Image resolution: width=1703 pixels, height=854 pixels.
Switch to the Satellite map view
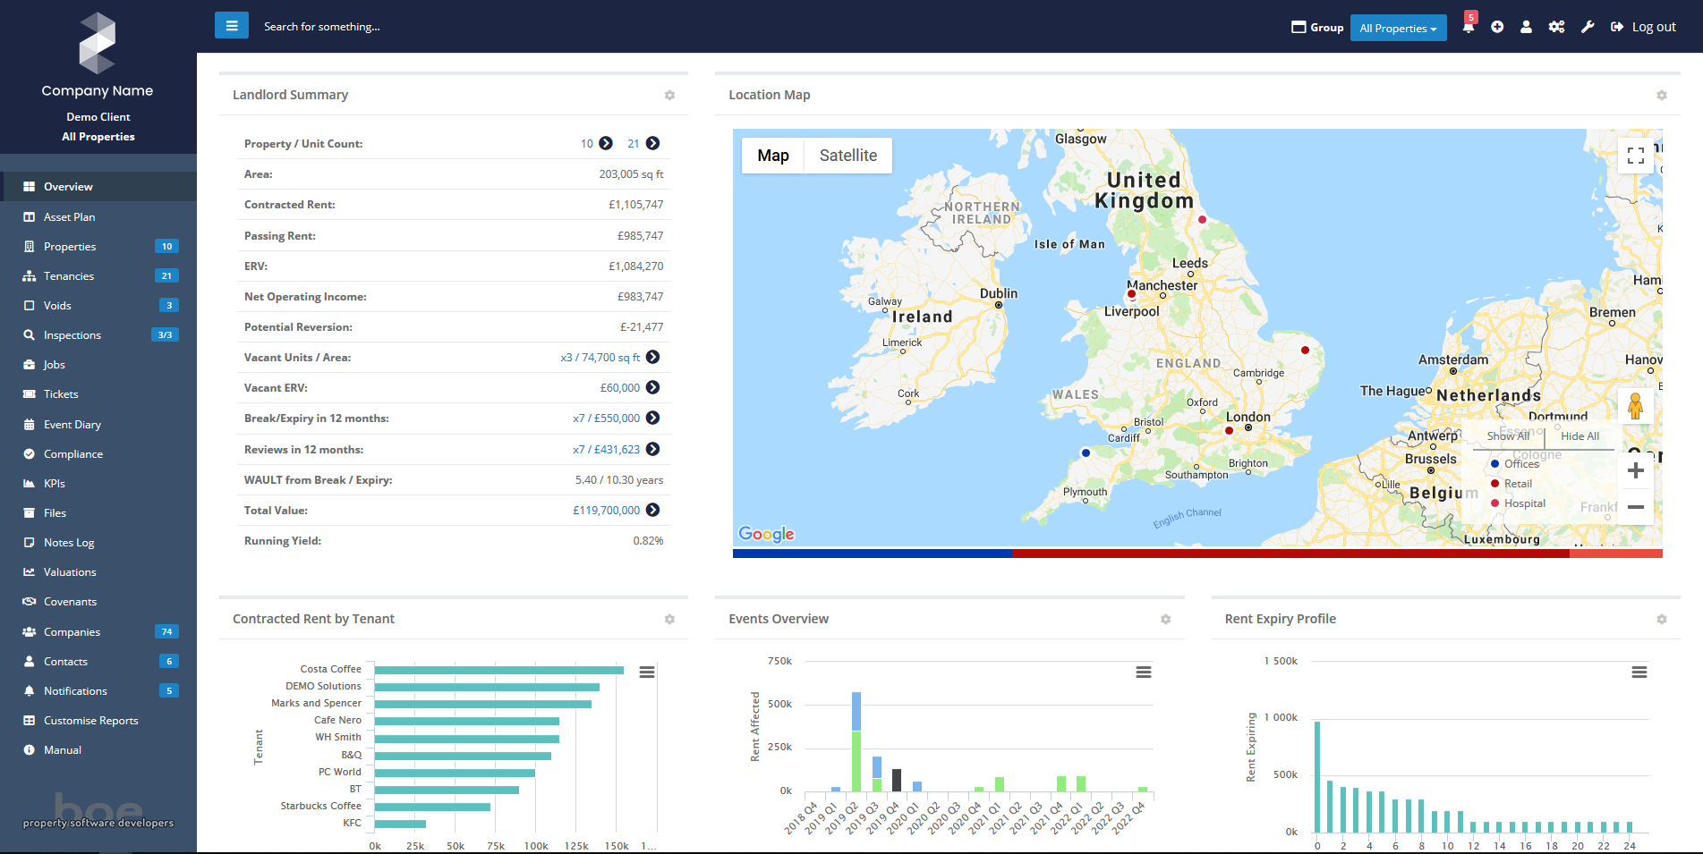(847, 155)
